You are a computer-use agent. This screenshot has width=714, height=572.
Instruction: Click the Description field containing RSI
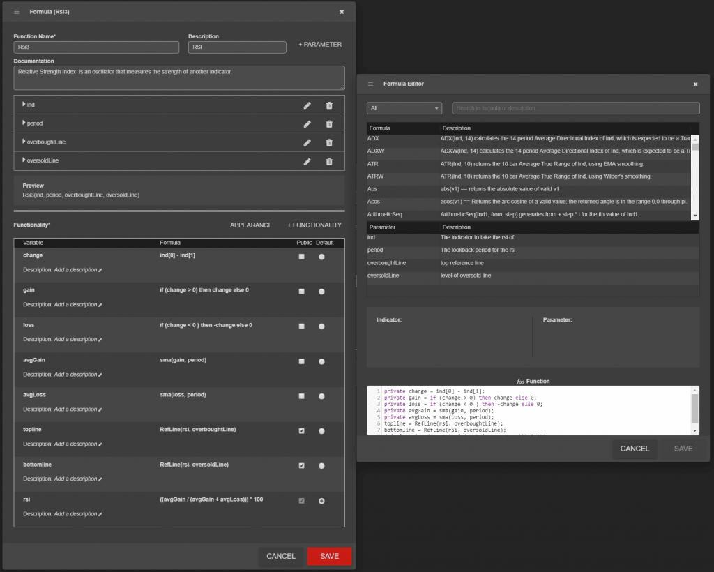pyautogui.click(x=237, y=47)
